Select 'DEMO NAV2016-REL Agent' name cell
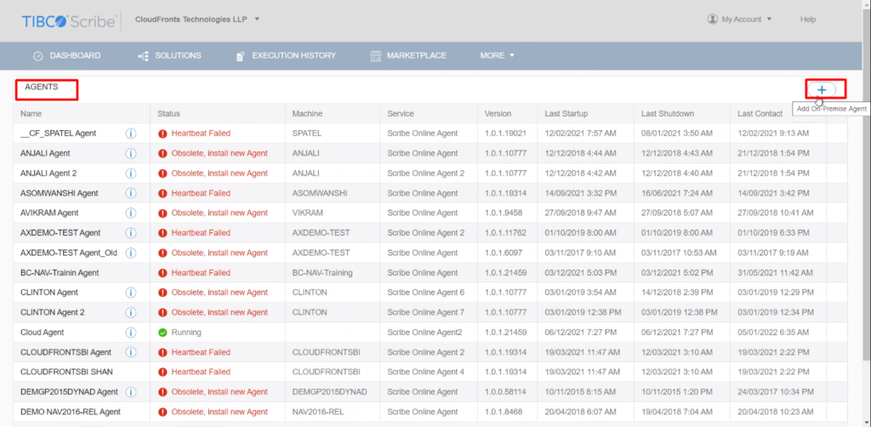Screen dimensions: 871x427 coord(70,412)
